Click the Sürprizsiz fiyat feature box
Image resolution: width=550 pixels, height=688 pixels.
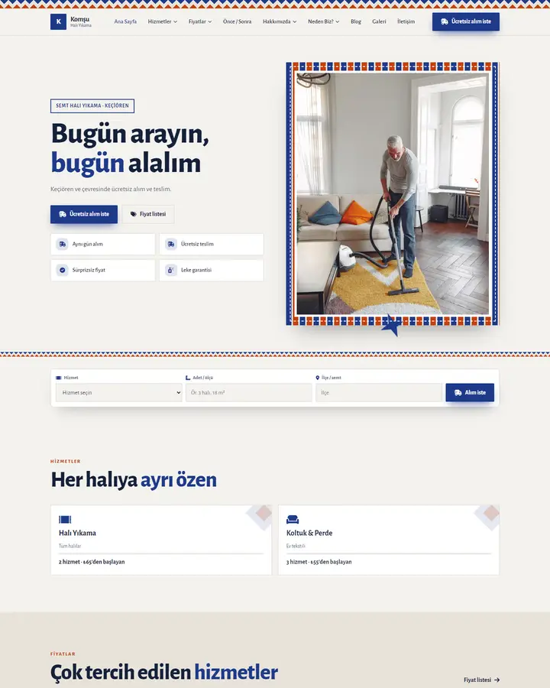click(x=102, y=271)
